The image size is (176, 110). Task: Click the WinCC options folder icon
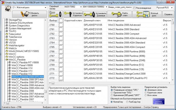7,57
